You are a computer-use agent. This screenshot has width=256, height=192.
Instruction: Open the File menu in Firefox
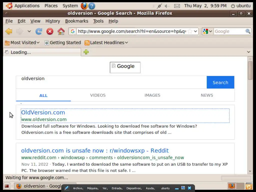9,21
